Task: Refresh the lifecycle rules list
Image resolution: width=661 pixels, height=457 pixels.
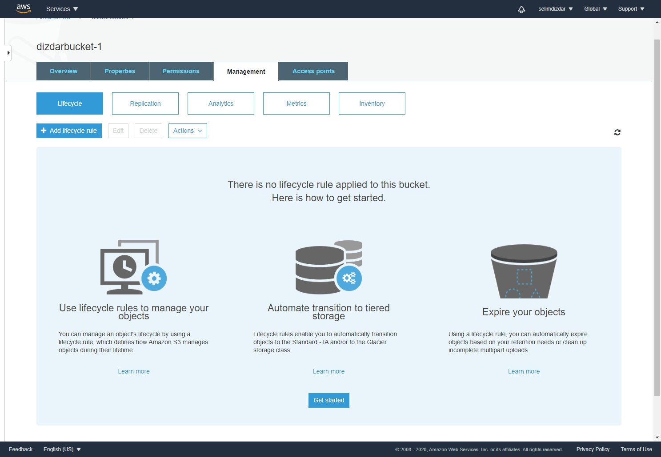Action: 617,132
